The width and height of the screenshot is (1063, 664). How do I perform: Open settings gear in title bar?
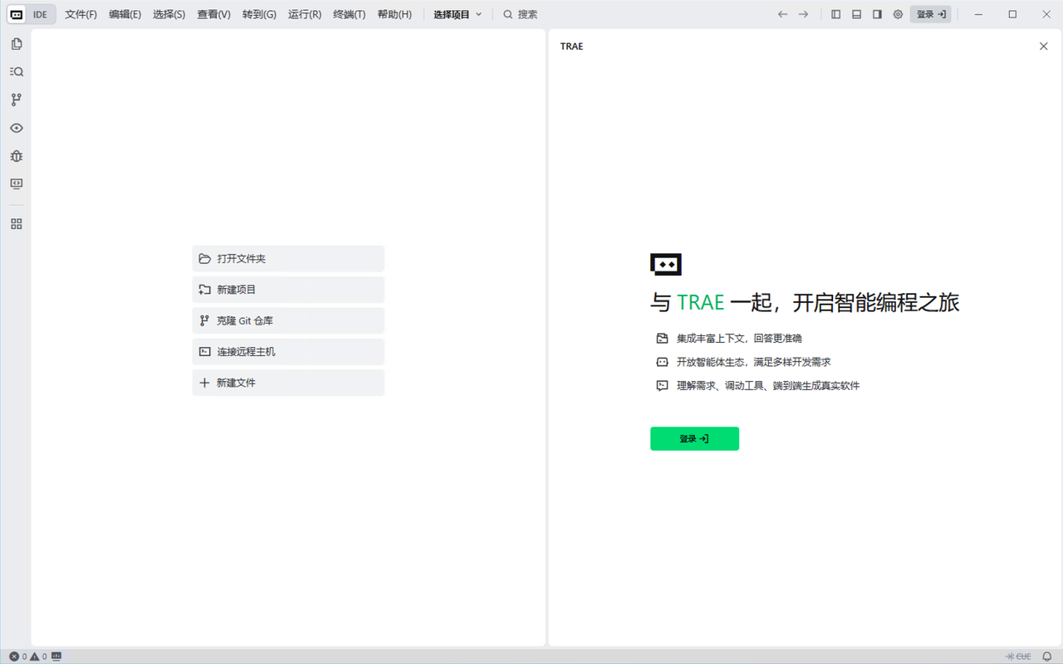click(898, 14)
